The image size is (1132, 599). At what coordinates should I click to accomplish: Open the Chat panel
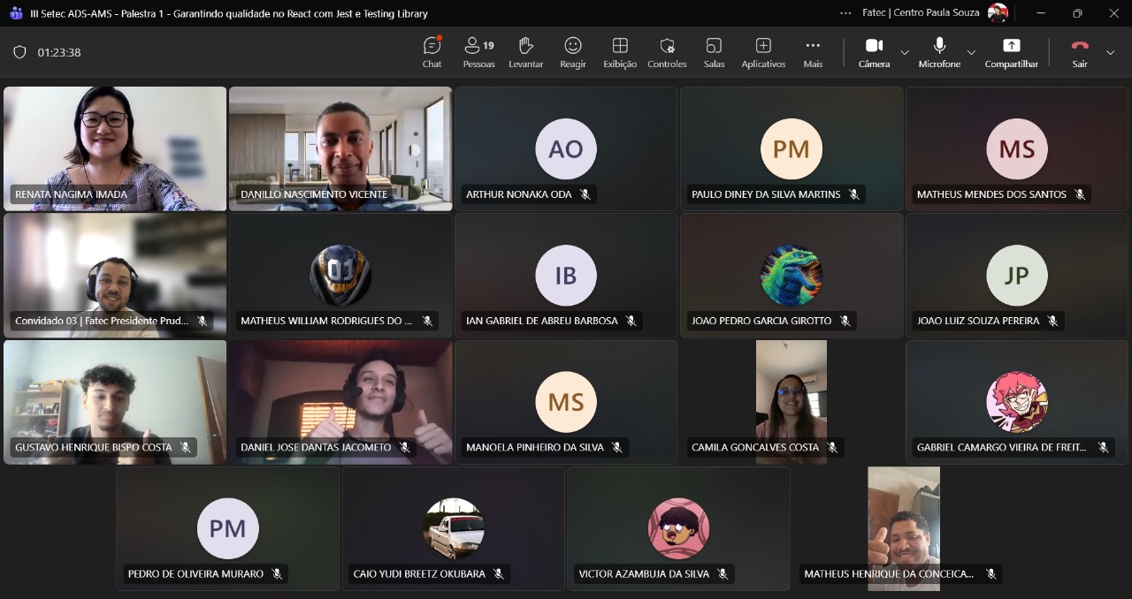click(x=432, y=52)
